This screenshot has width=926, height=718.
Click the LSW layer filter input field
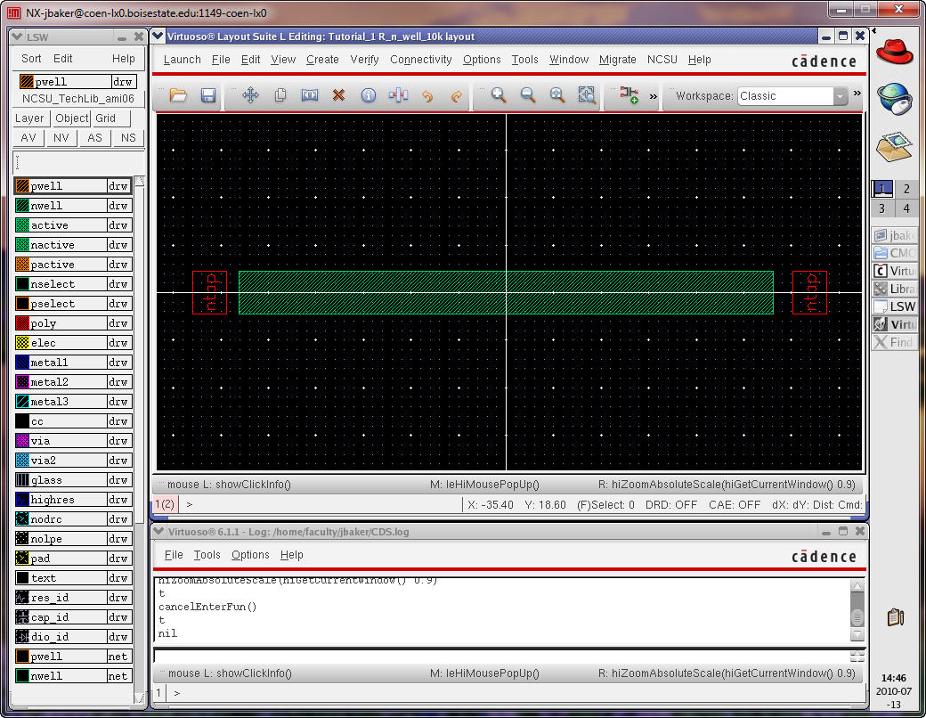click(x=78, y=163)
